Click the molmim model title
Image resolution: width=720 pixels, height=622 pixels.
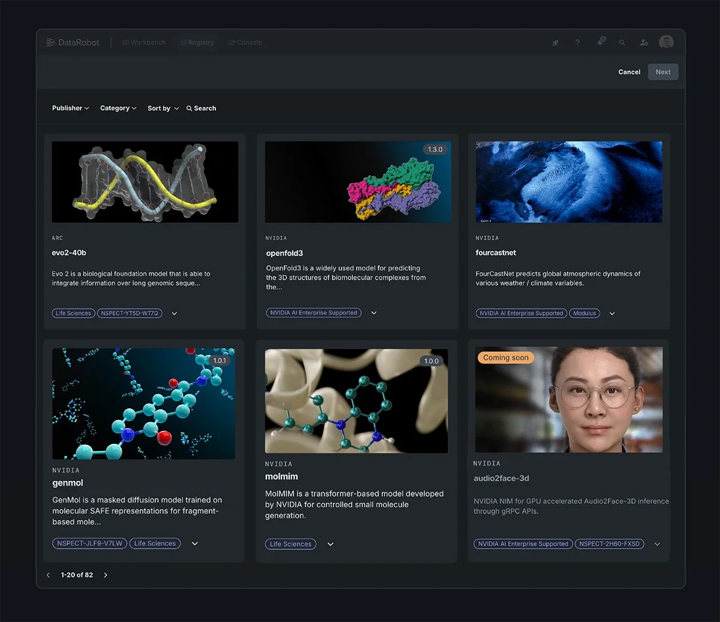pyautogui.click(x=281, y=476)
